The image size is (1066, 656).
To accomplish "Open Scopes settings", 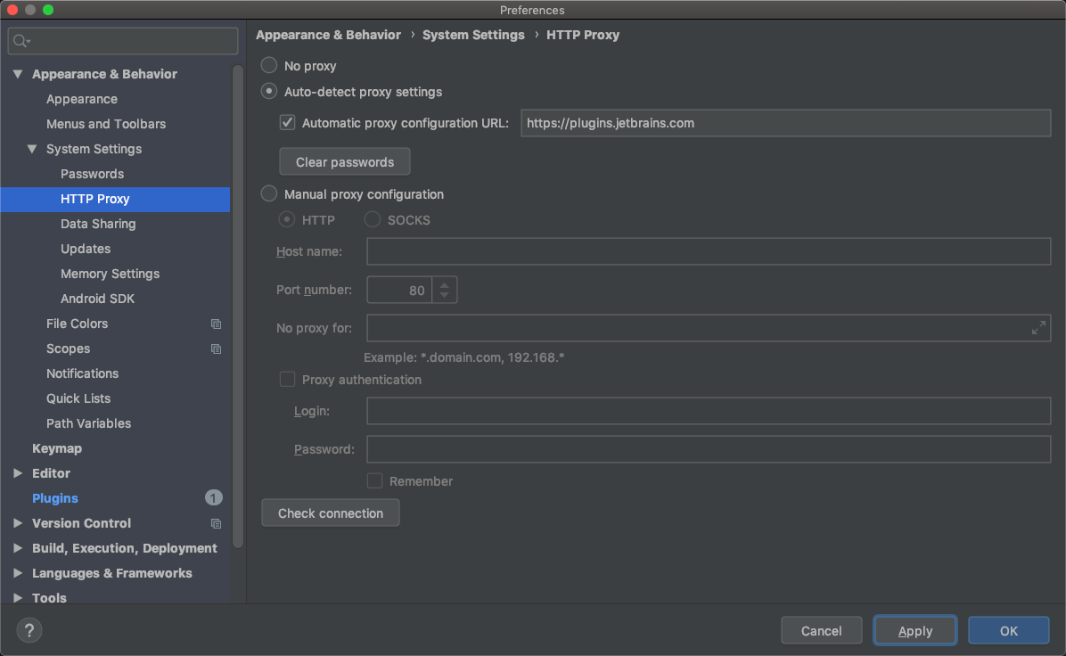I will (x=68, y=348).
